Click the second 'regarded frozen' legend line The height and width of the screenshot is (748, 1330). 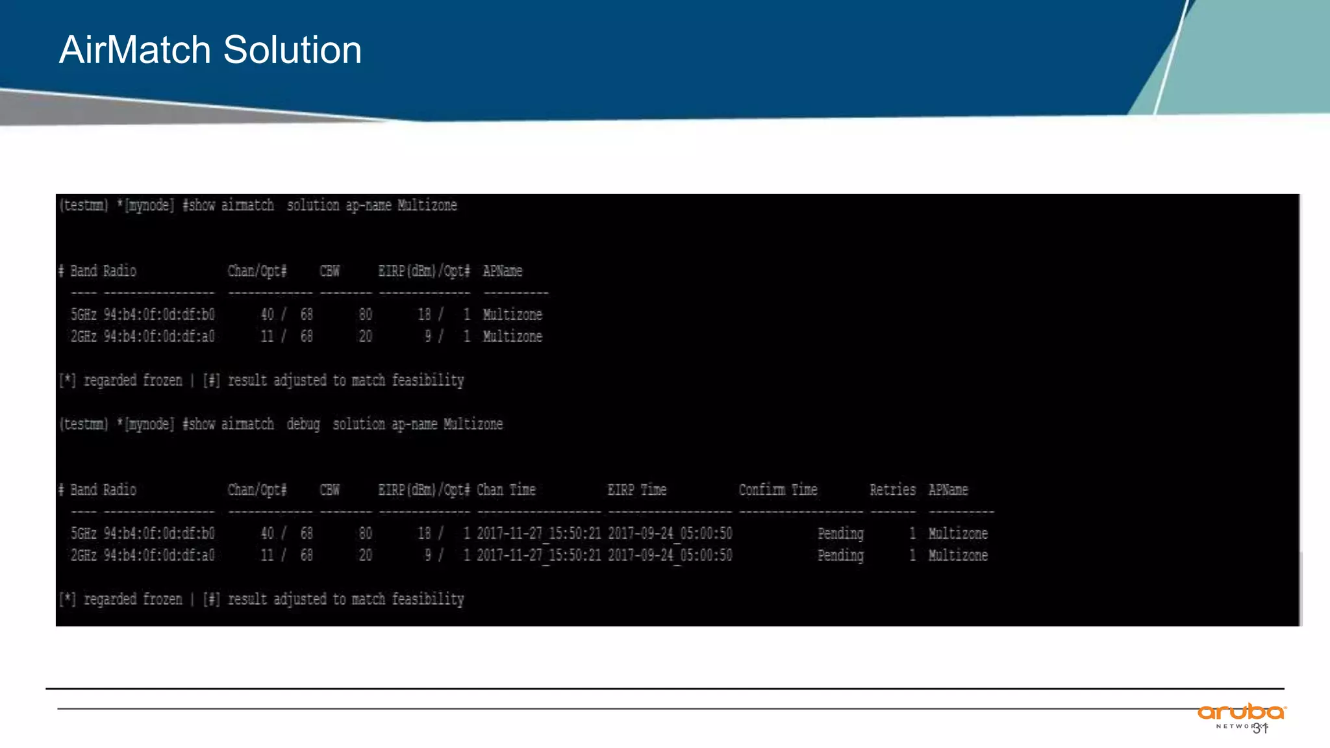point(261,599)
